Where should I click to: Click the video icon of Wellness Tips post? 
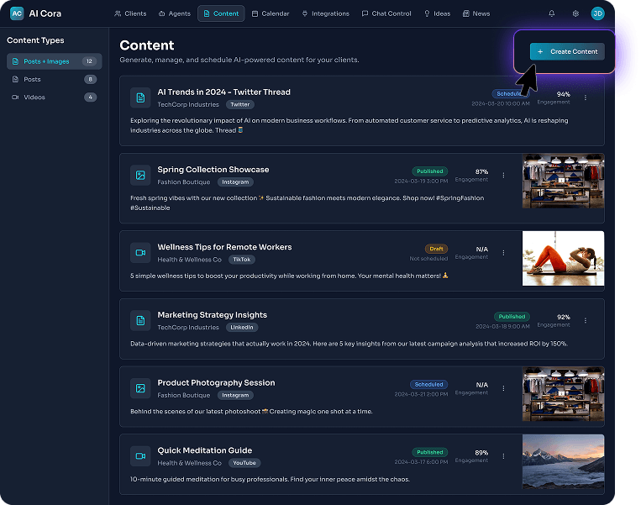point(140,253)
